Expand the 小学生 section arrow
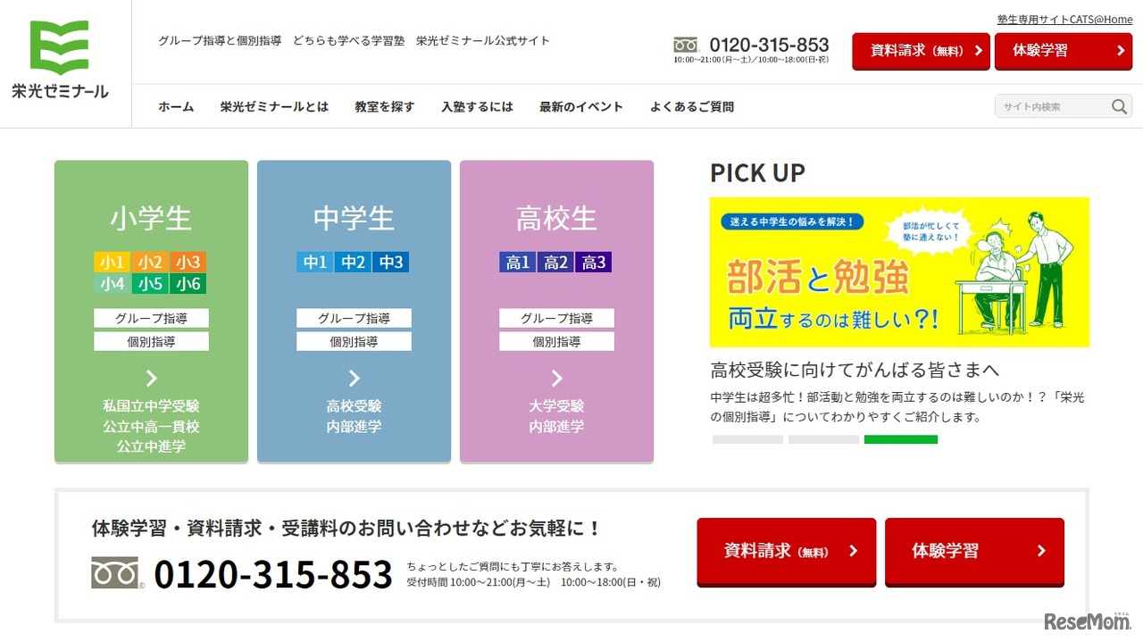 pyautogui.click(x=151, y=378)
